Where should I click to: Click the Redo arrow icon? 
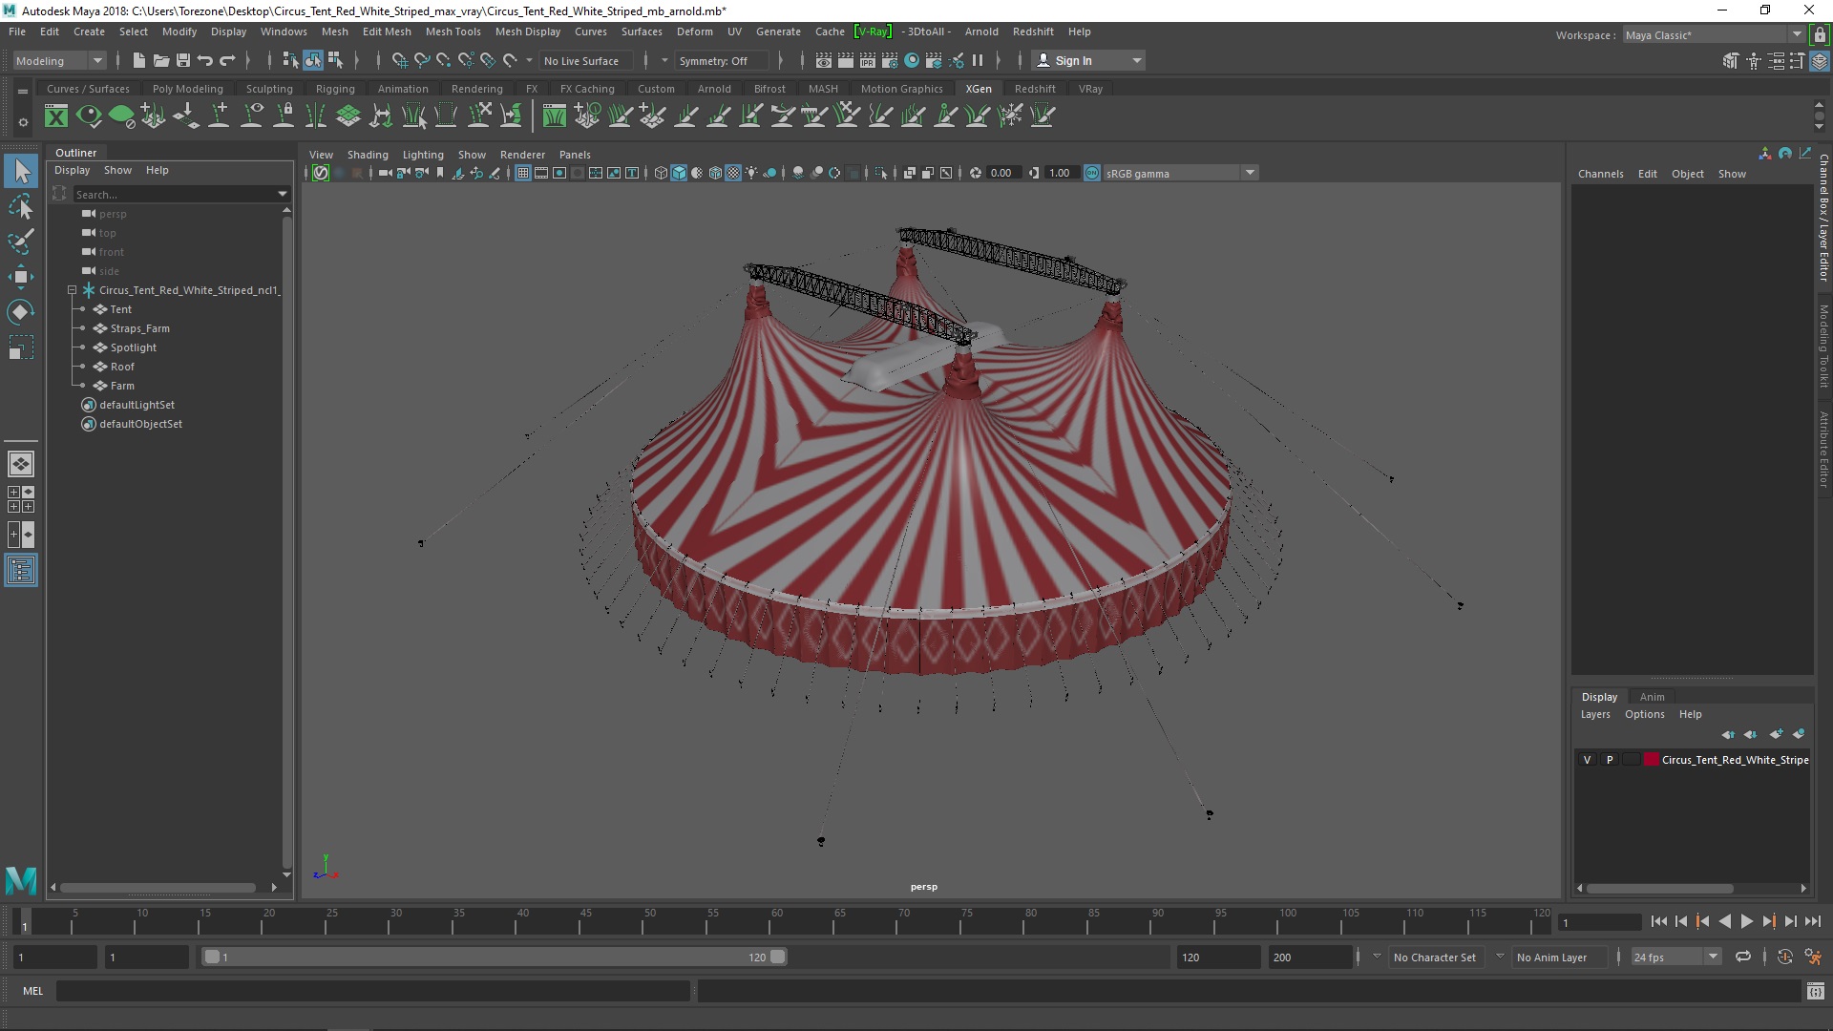point(227,60)
